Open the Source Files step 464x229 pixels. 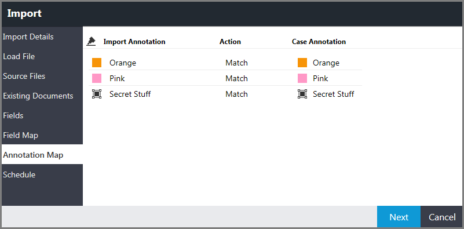pos(42,76)
